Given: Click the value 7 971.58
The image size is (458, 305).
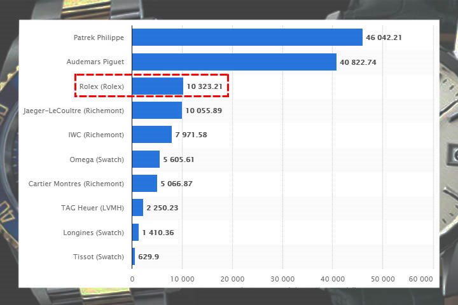Looking at the screenshot, I should point(191,135).
